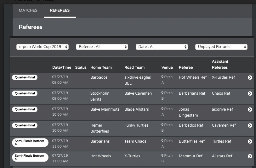This screenshot has height=168, width=256.
Task: Open details arrow for Barbados quarter-final
Action: pos(250,77)
